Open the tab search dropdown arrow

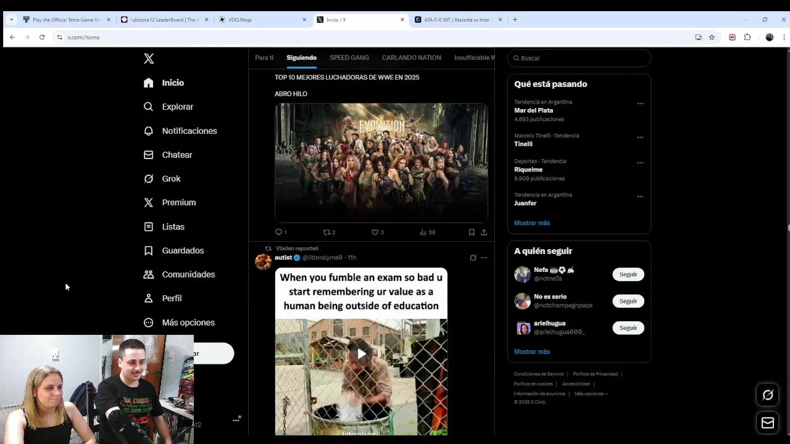pyautogui.click(x=11, y=20)
